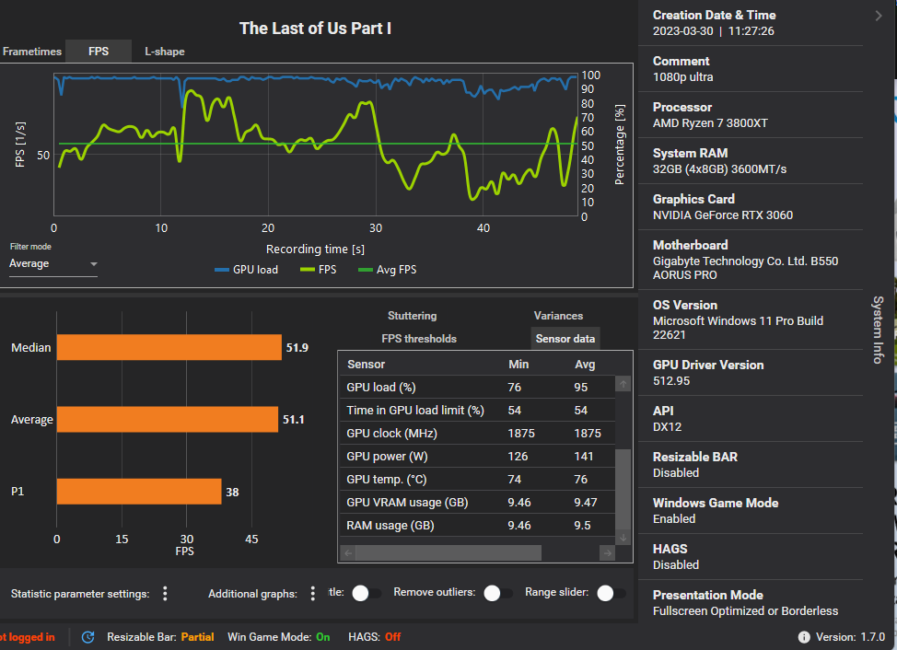Click sensor table scroll up arrow
Image resolution: width=897 pixels, height=650 pixels.
(x=623, y=384)
